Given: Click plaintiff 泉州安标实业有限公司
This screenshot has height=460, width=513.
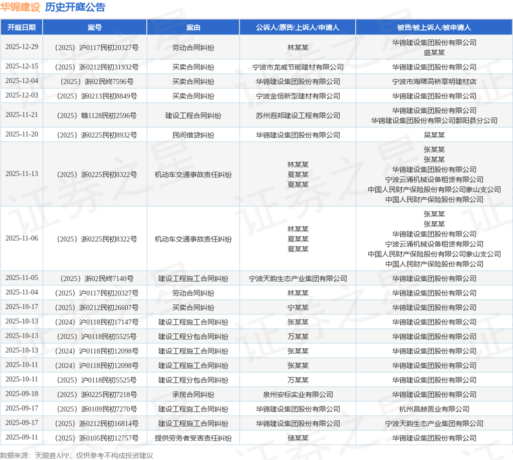Looking at the screenshot, I should click(x=298, y=394).
